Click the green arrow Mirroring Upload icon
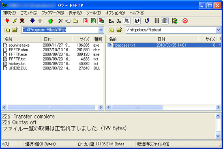Screen dimensions: 223x149 pyautogui.click(x=50, y=21)
